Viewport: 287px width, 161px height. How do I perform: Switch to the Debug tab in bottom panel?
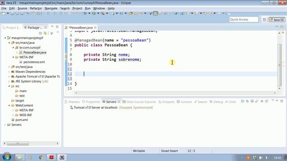[216, 102]
